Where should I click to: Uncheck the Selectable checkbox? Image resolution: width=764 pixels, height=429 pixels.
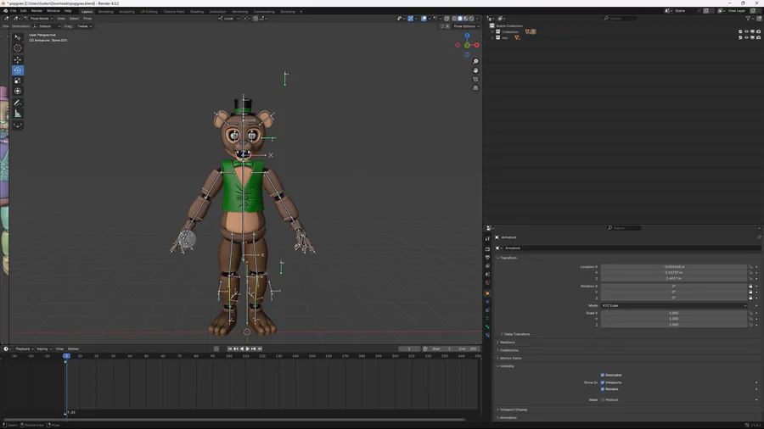point(603,375)
